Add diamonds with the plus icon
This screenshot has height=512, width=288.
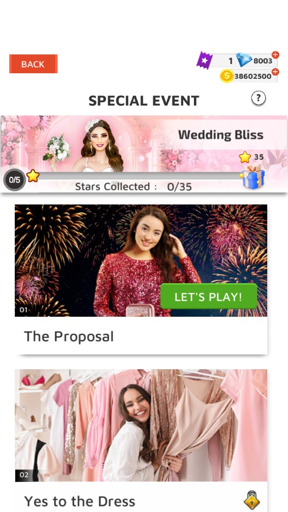pos(275,55)
